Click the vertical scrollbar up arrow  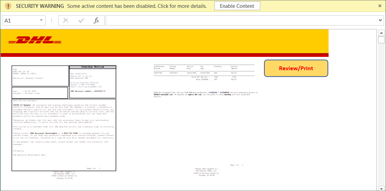(381, 33)
